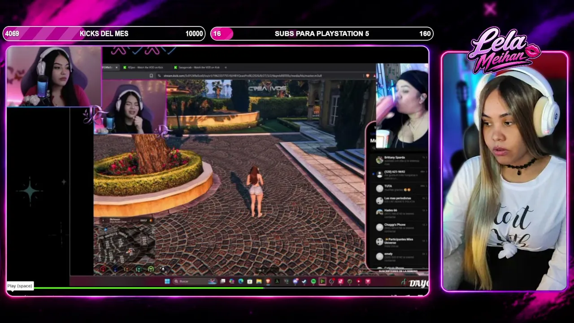Viewport: 574px width, 323px height.
Task: Click the Brave Shields icon in address bar
Action: pos(368,76)
